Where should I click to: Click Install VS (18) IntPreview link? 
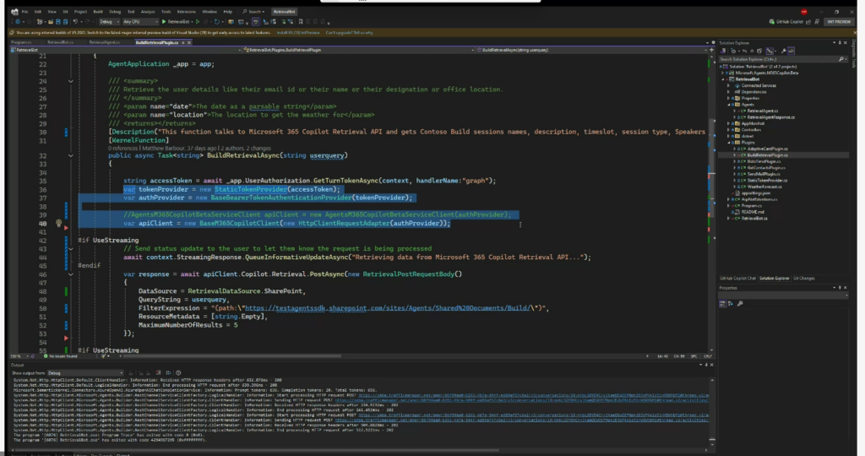pyautogui.click(x=298, y=33)
